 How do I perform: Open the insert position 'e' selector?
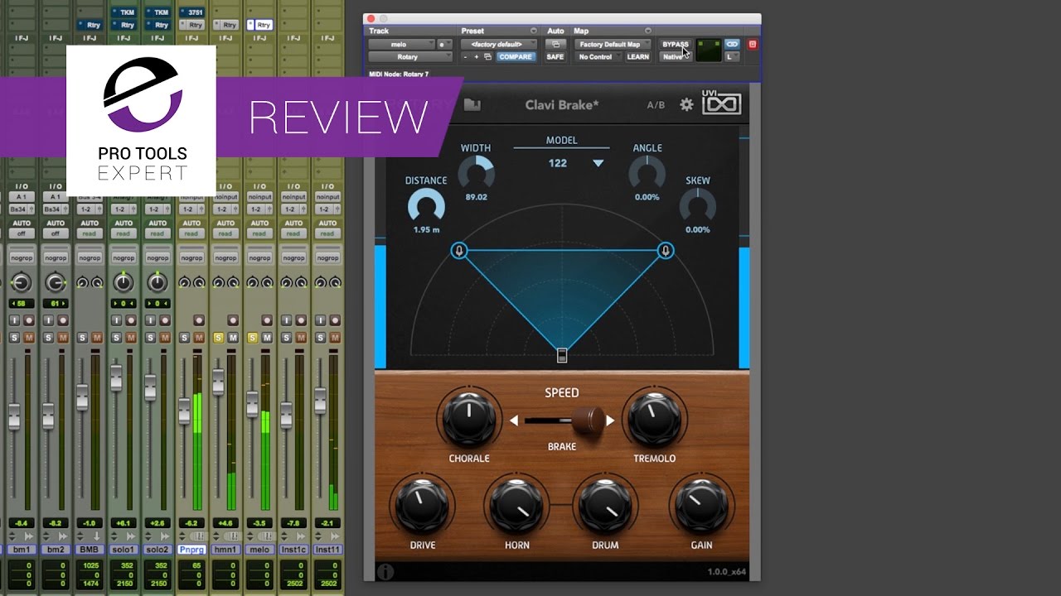[445, 44]
